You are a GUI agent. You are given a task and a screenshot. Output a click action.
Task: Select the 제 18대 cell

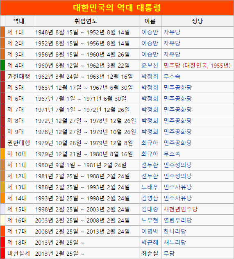[19, 242]
